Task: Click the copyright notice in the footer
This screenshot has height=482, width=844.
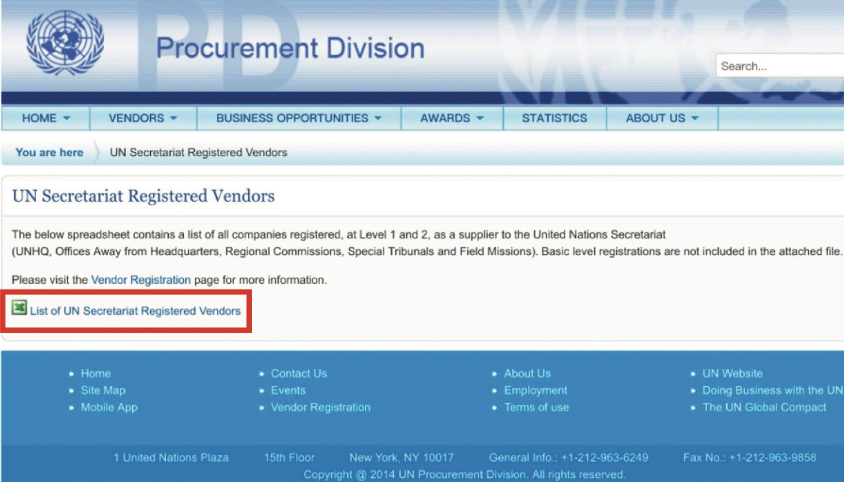Action: (465, 474)
